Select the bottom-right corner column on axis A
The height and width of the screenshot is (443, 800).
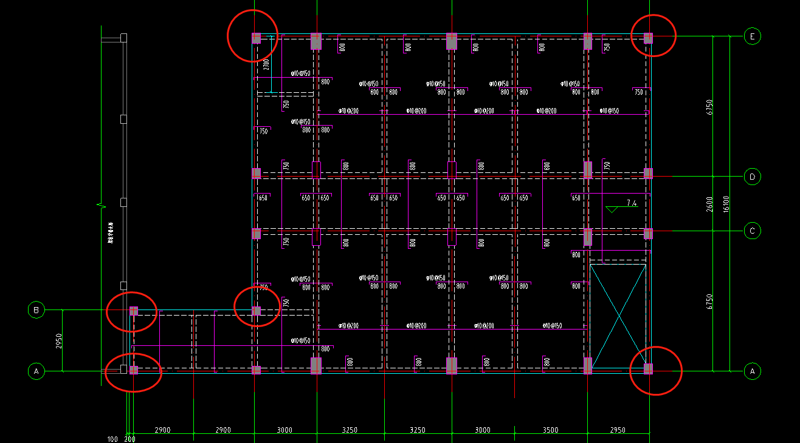pyautogui.click(x=648, y=368)
